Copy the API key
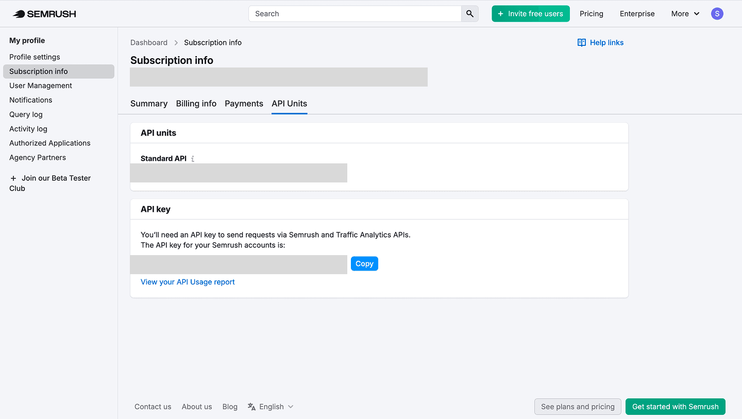 364,264
